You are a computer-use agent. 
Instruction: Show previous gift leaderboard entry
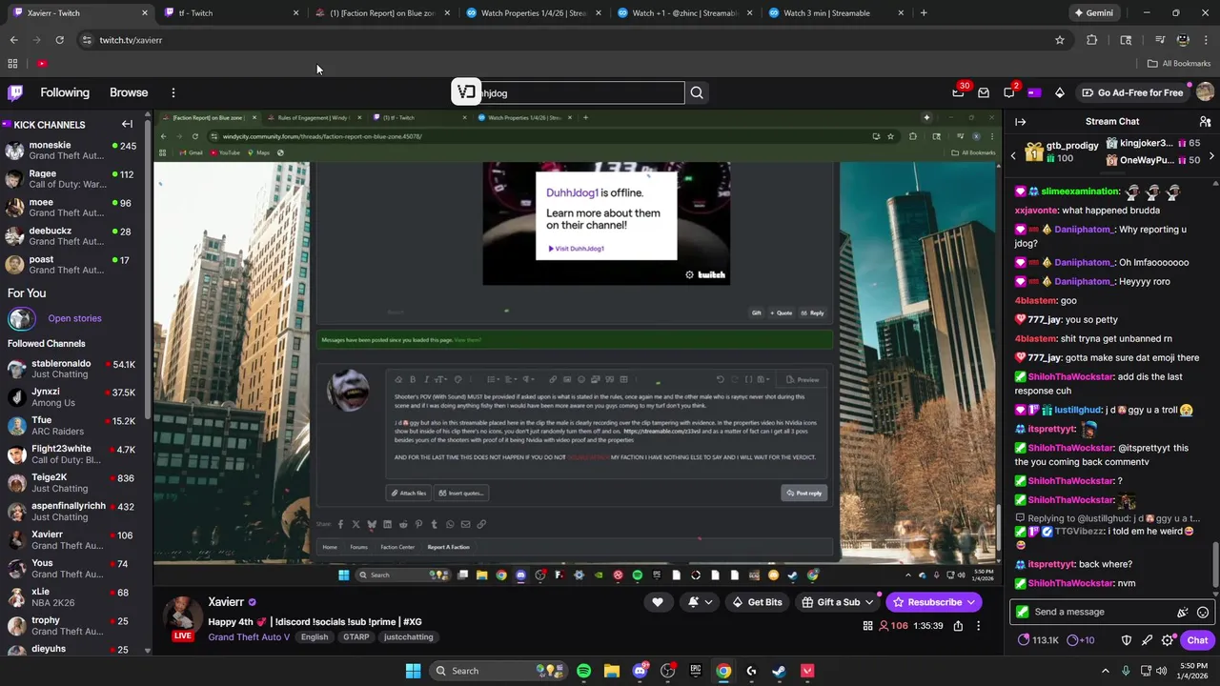pos(1013,155)
